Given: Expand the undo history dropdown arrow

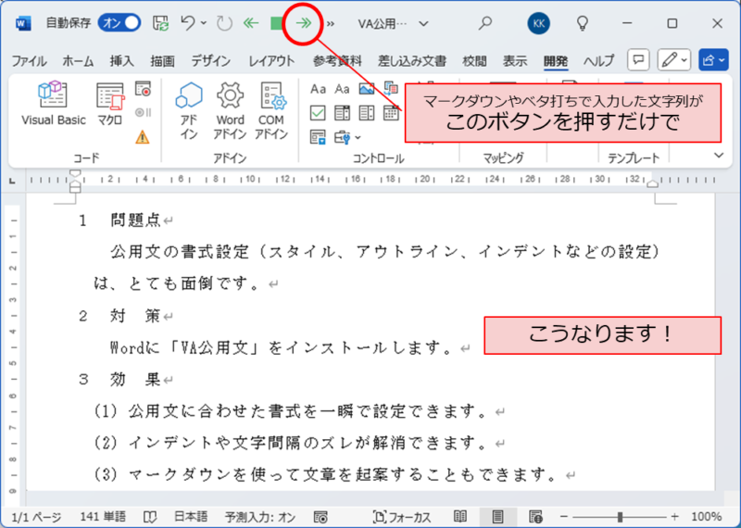Looking at the screenshot, I should (x=204, y=23).
